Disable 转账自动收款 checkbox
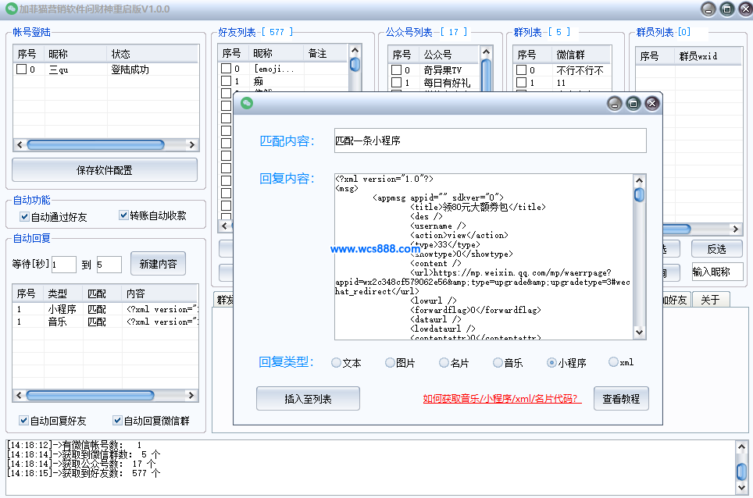The image size is (753, 498). point(124,215)
